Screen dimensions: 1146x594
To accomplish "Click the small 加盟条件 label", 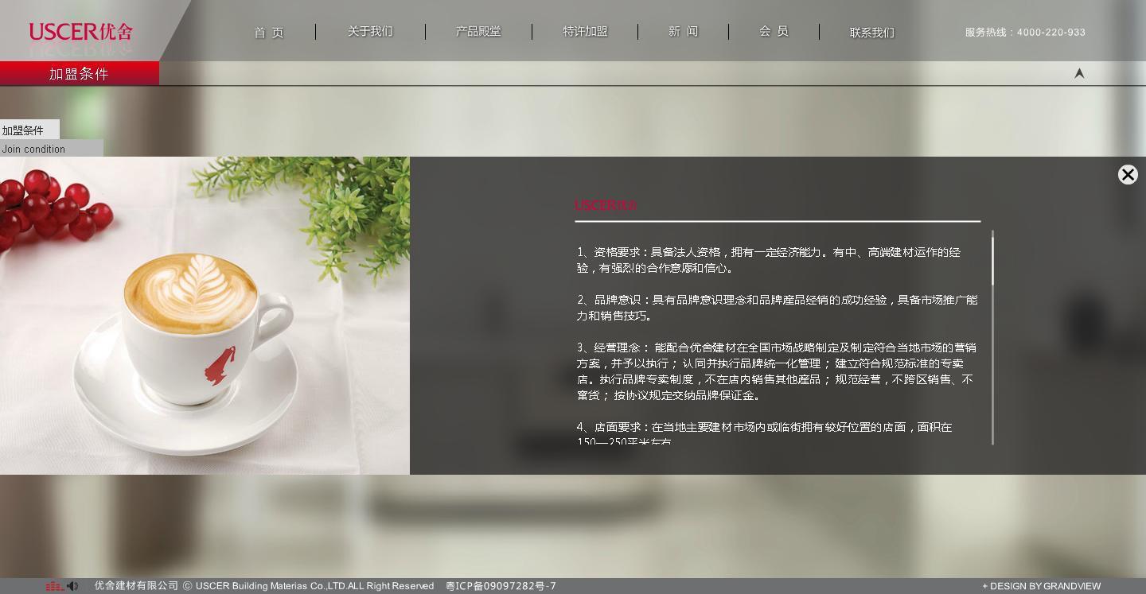I will pos(23,130).
